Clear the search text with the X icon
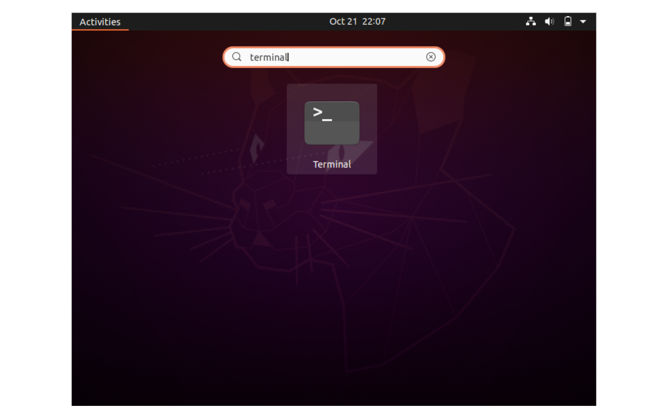This screenshot has width=669, height=416. pyautogui.click(x=431, y=57)
